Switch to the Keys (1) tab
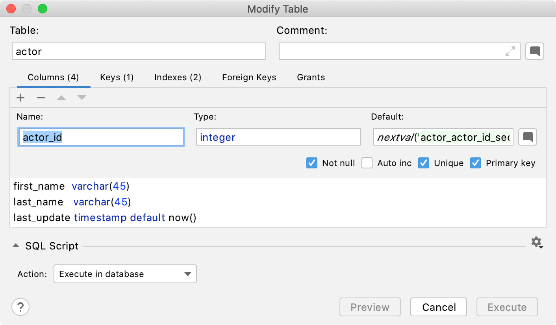 coord(117,77)
